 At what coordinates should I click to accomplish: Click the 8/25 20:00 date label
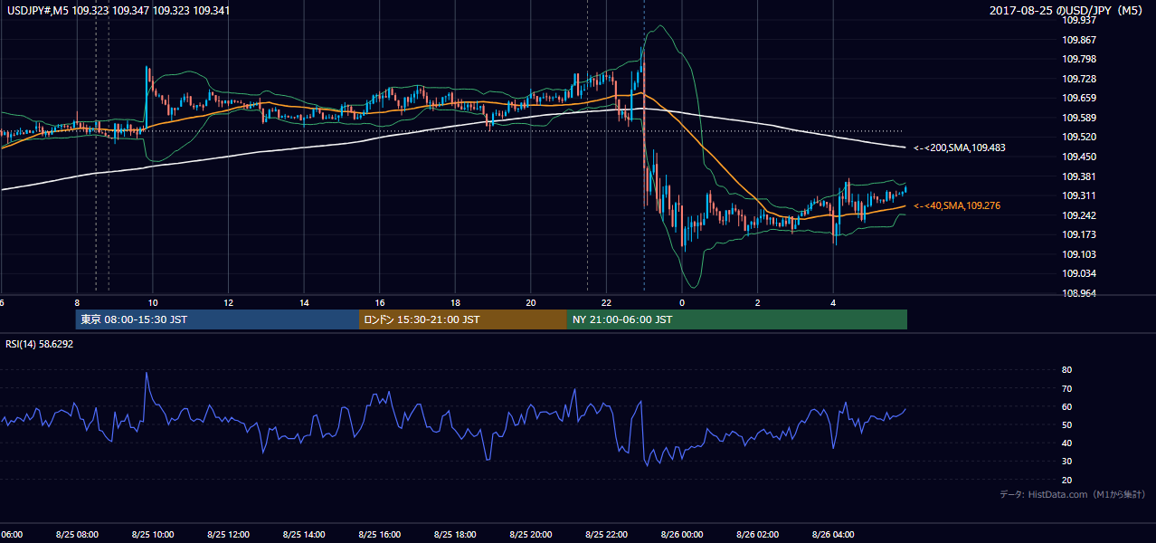click(x=531, y=534)
